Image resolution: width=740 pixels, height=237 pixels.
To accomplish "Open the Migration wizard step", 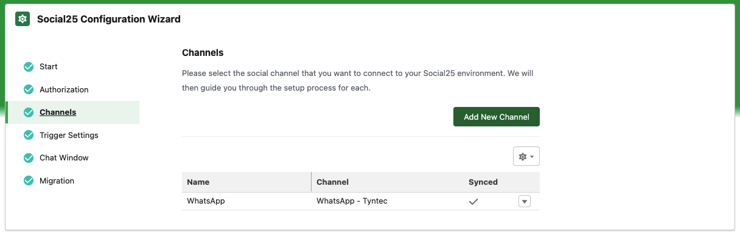I will point(57,180).
